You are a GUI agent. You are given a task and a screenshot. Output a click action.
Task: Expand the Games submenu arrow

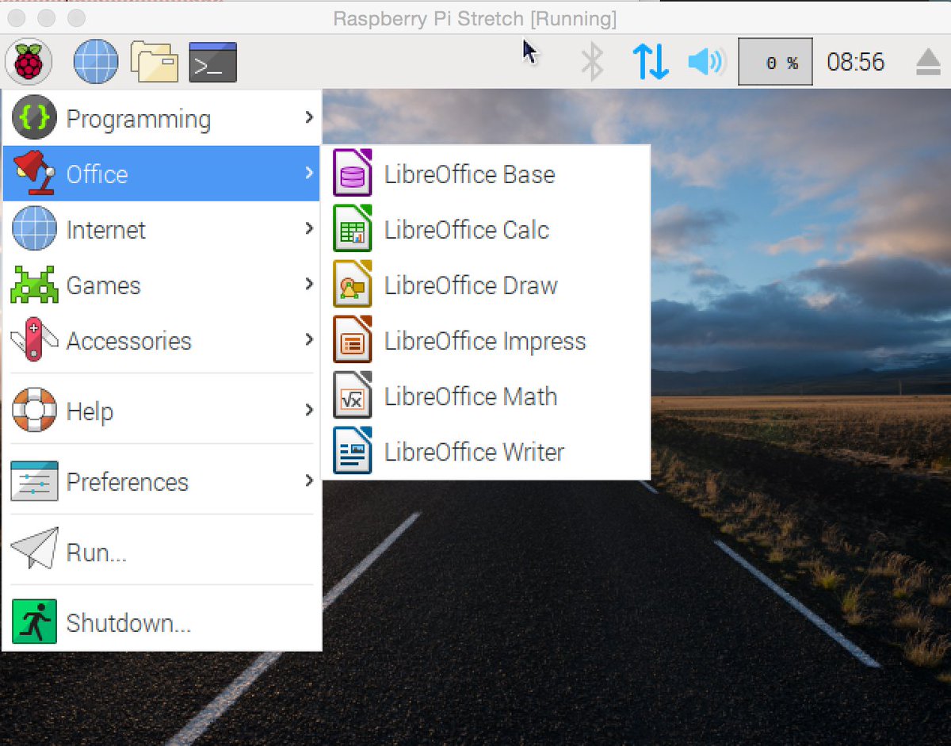point(309,284)
